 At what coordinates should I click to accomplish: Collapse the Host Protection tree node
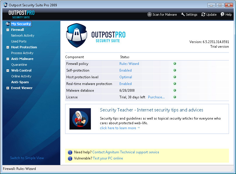[x=8, y=47]
